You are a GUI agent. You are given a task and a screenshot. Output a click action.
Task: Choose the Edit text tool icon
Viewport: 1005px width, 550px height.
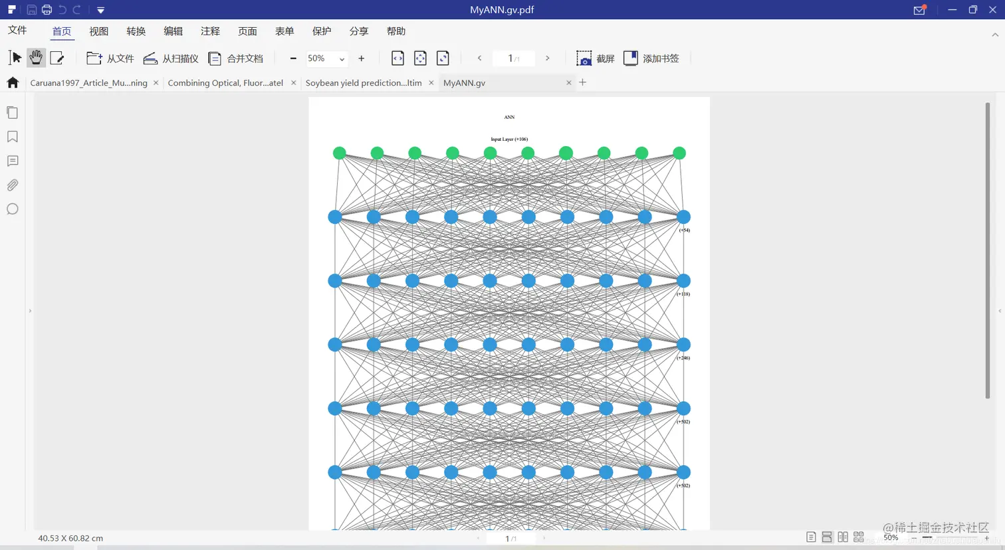pyautogui.click(x=57, y=58)
